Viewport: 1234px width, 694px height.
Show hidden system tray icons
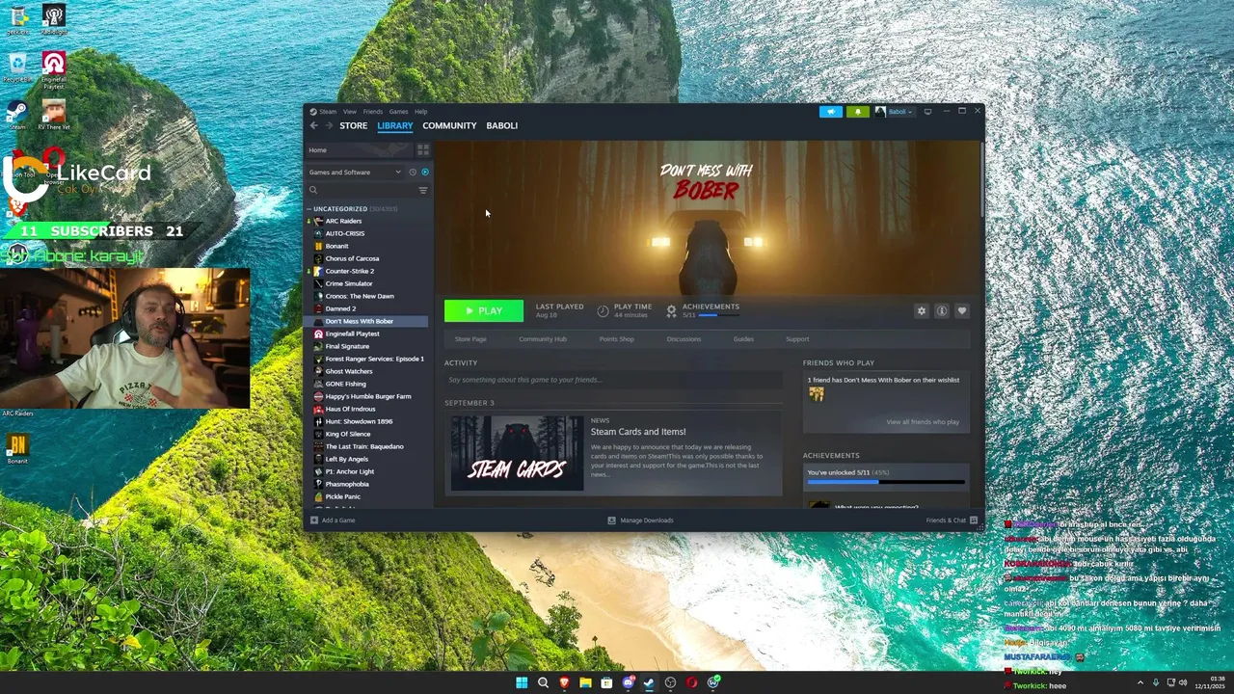click(1140, 682)
